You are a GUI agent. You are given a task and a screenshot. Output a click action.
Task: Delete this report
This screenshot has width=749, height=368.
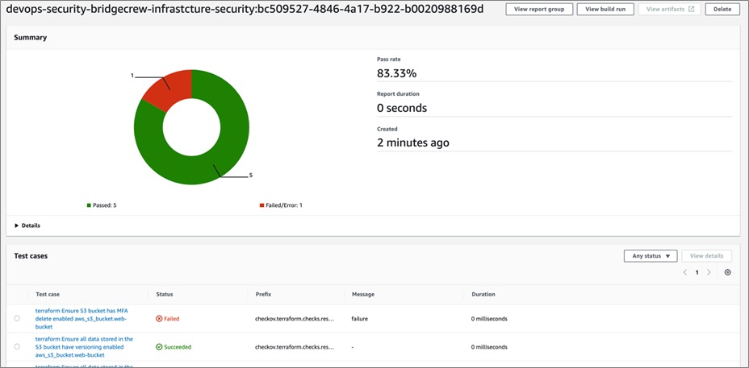722,9
